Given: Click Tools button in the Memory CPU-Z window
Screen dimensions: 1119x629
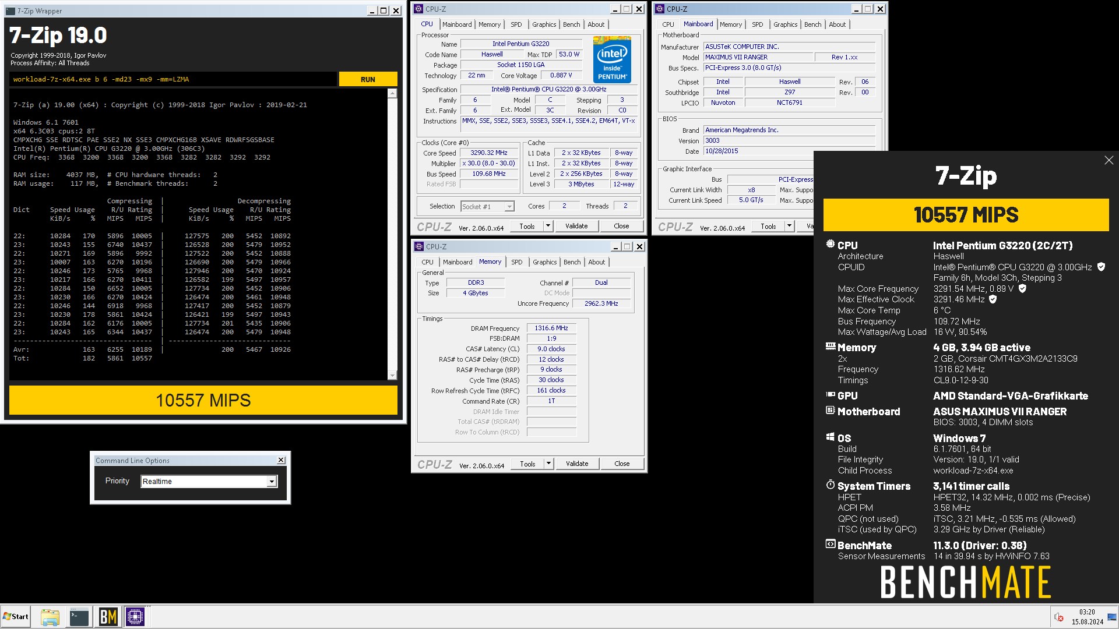Looking at the screenshot, I should pyautogui.click(x=528, y=464).
